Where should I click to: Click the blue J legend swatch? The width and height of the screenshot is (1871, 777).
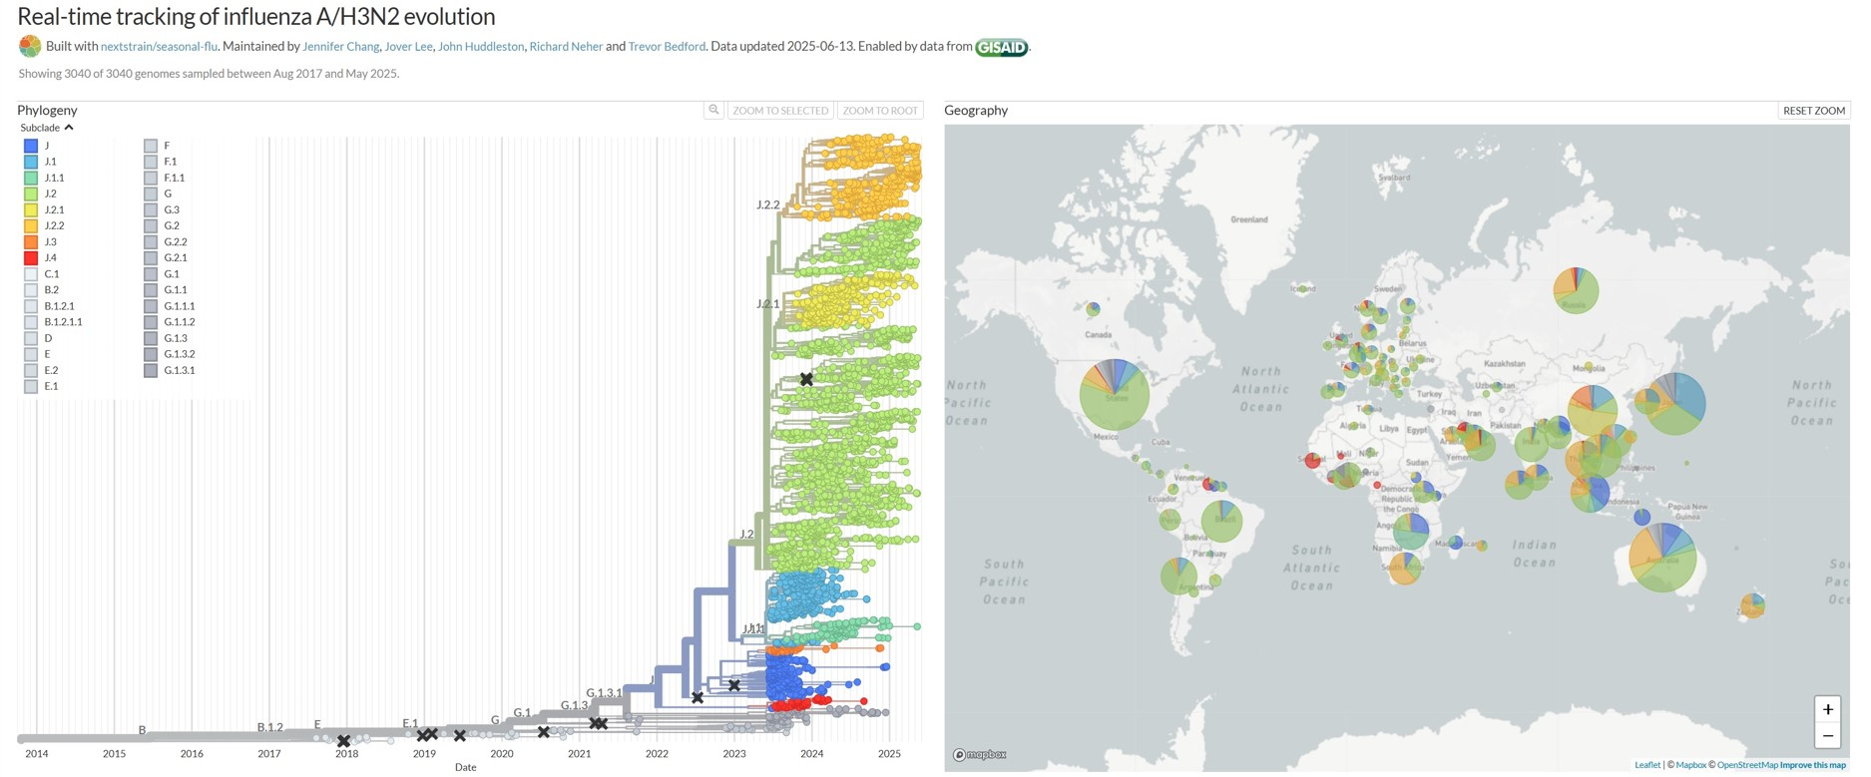pyautogui.click(x=31, y=146)
